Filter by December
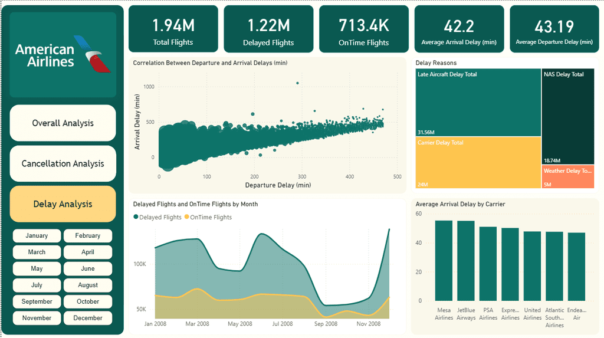The image size is (604, 338). point(88,318)
